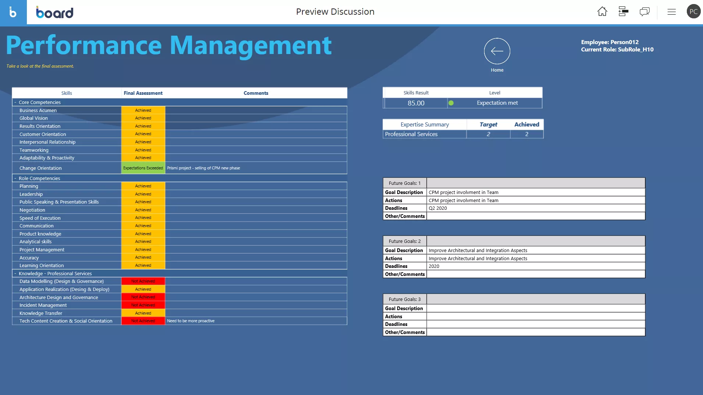Click the Comments column header
Image resolution: width=703 pixels, height=395 pixels.
[256, 93]
